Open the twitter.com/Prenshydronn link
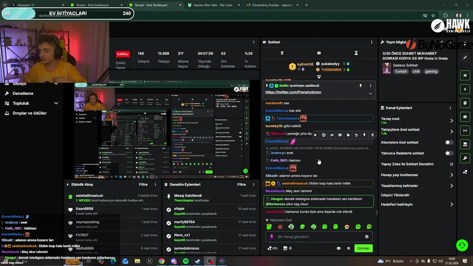 coord(293,92)
